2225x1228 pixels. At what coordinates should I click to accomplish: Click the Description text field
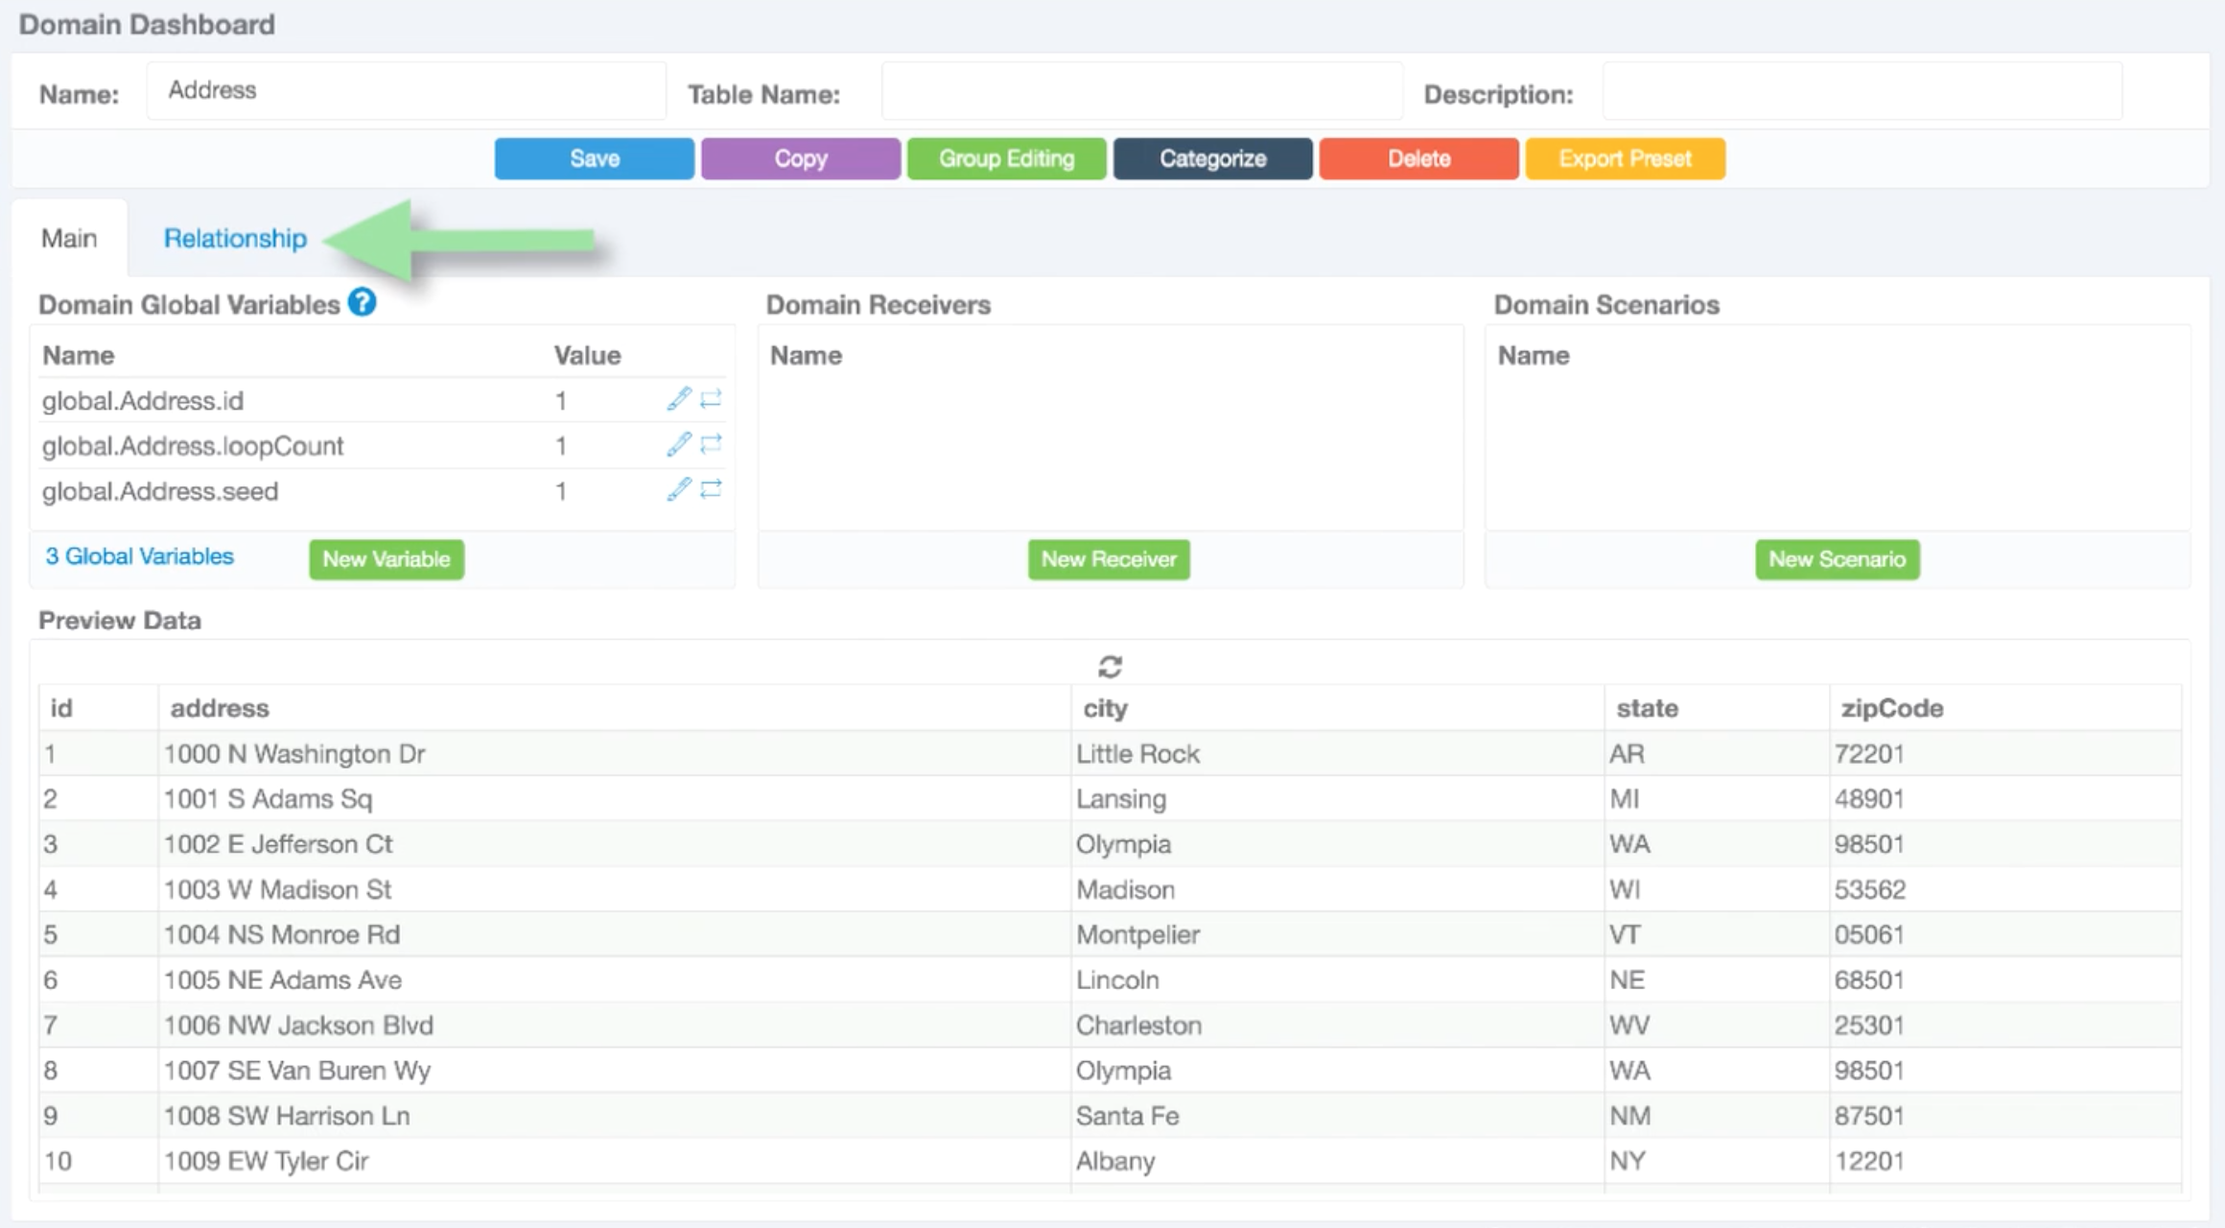(x=1862, y=92)
